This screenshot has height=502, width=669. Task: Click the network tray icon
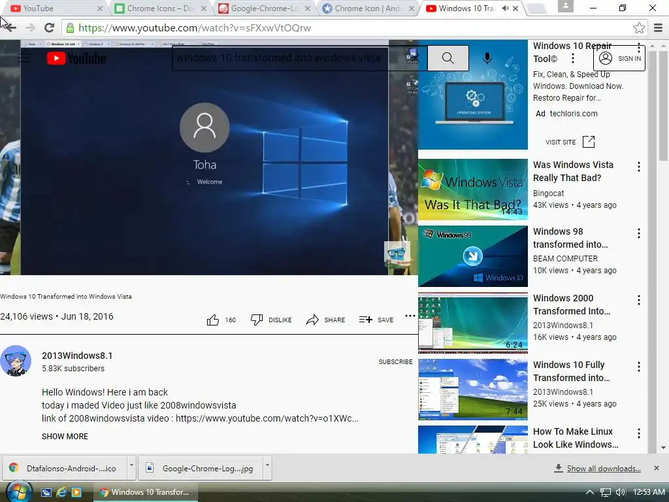(x=606, y=492)
